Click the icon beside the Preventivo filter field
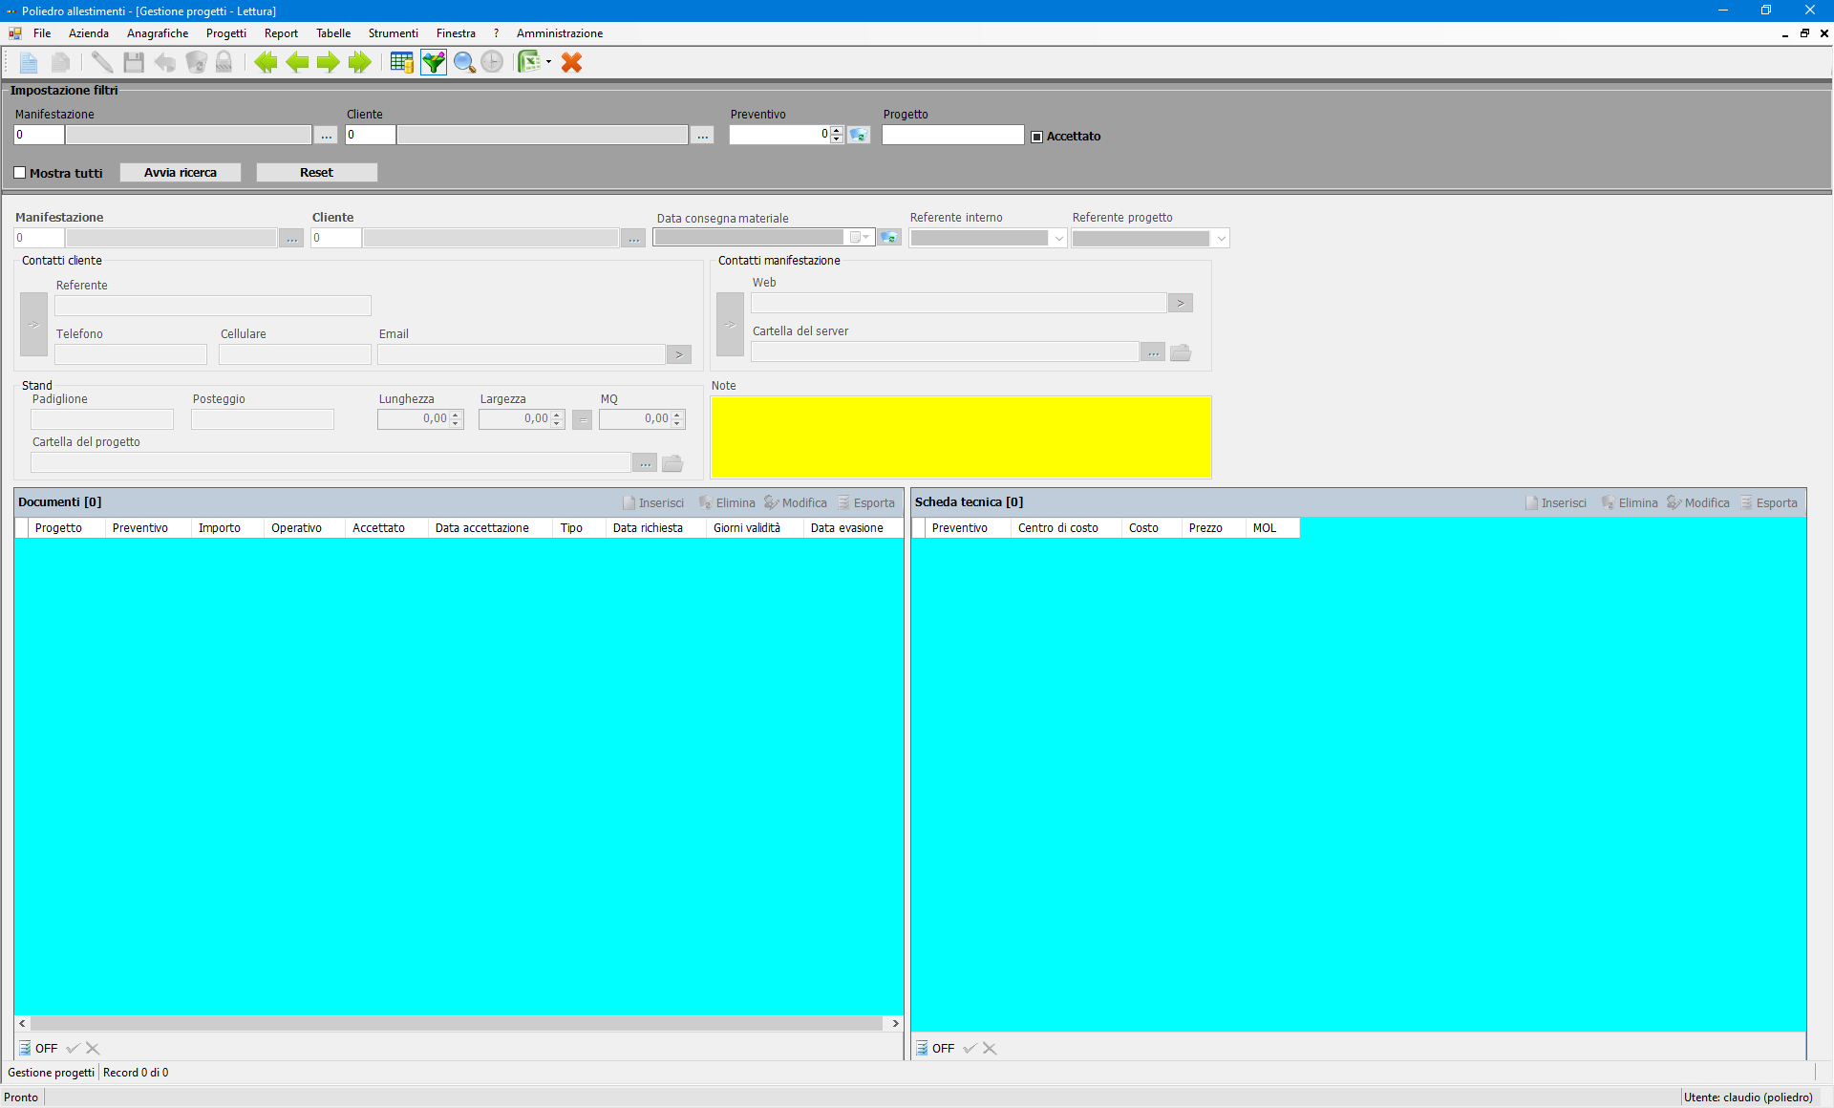 (x=858, y=135)
